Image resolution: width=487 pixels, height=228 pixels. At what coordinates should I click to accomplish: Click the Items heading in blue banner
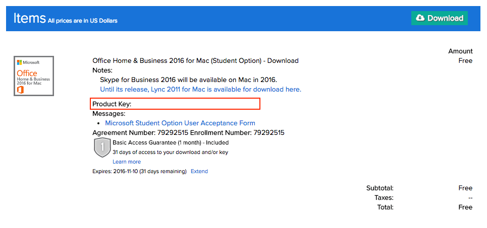[29, 18]
